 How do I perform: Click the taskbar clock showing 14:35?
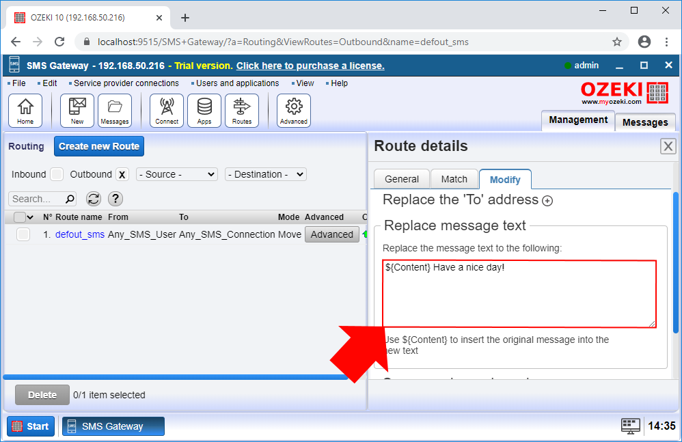pyautogui.click(x=661, y=426)
